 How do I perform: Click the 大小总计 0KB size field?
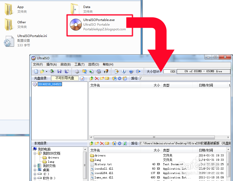tap(169, 71)
